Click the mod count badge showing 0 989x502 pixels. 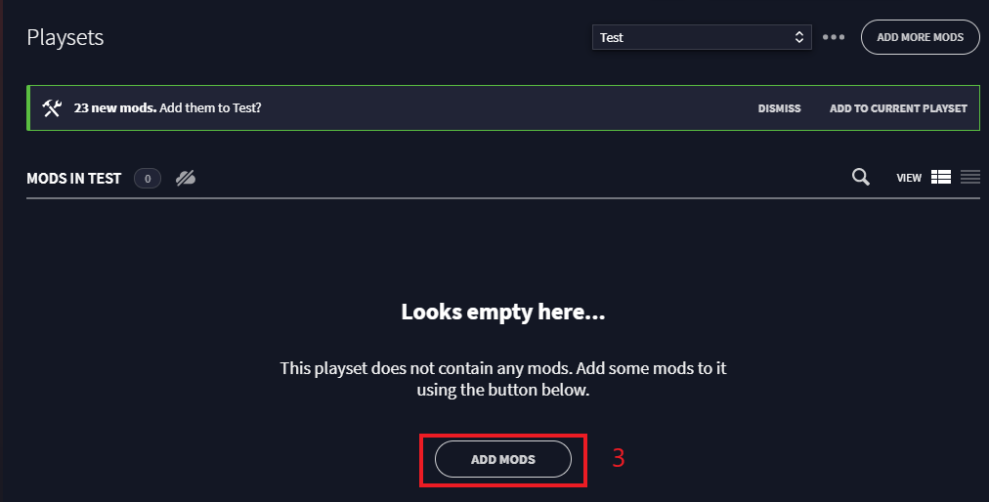tap(148, 179)
